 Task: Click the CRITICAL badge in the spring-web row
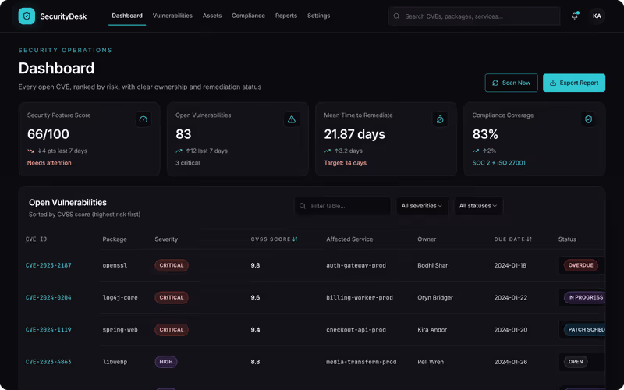(172, 330)
